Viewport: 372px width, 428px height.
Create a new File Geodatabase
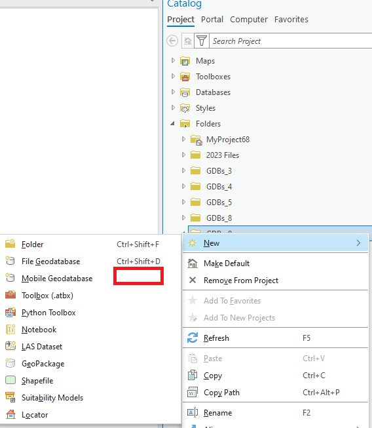(90, 262)
